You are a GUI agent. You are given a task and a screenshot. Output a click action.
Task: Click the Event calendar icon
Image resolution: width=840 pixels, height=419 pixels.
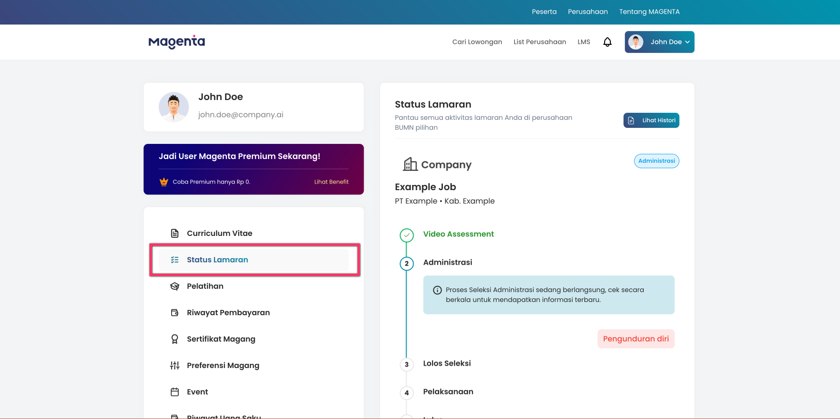click(x=175, y=392)
